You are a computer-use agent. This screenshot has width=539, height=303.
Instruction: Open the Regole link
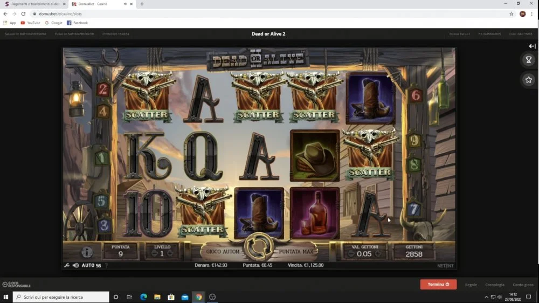pyautogui.click(x=471, y=285)
